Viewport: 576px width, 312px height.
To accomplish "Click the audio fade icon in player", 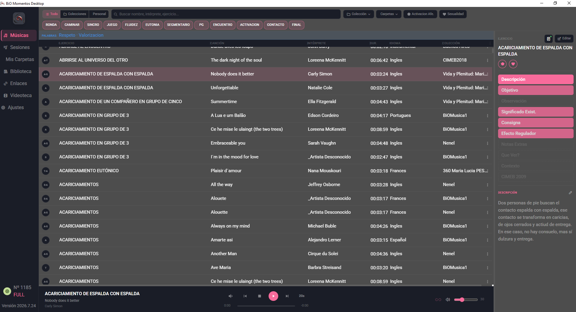I will click(230, 296).
